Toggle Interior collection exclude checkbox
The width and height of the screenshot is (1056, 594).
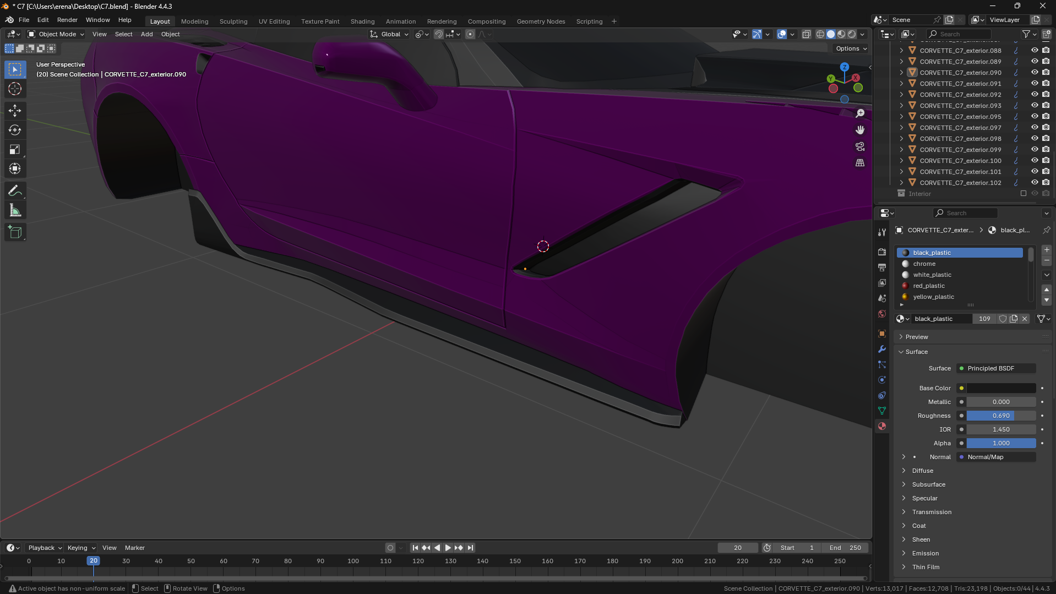pyautogui.click(x=1024, y=193)
